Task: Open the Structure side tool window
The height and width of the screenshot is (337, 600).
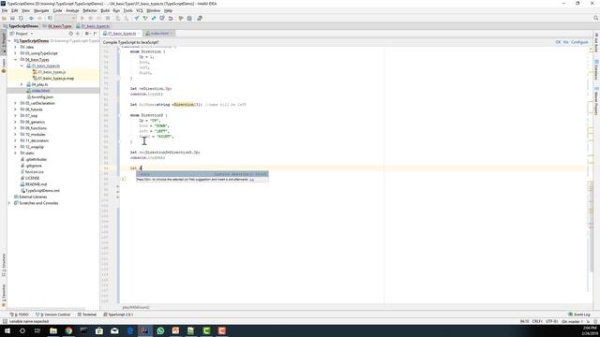Action: 4,265
